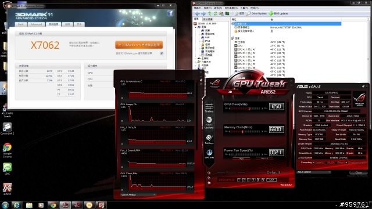Click GPU Clock value field showing 1250
The image size is (372, 209).
[x=277, y=106]
